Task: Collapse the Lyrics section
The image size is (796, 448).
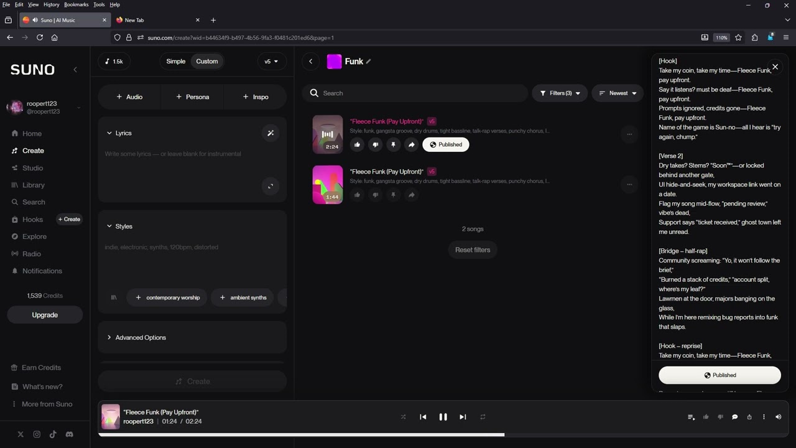Action: [119, 133]
